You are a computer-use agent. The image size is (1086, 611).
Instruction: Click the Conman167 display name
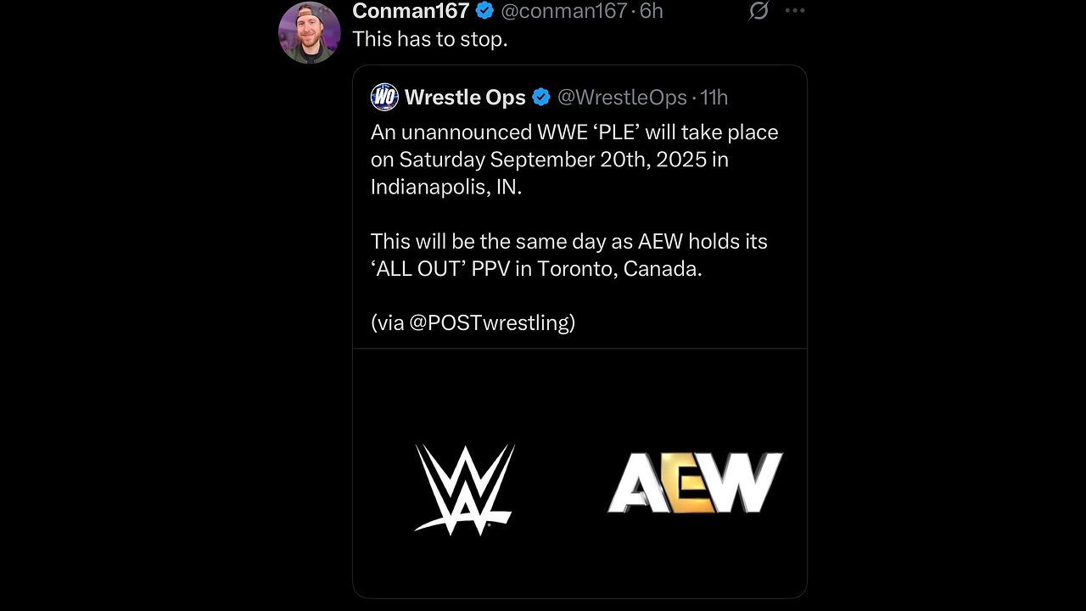(410, 11)
